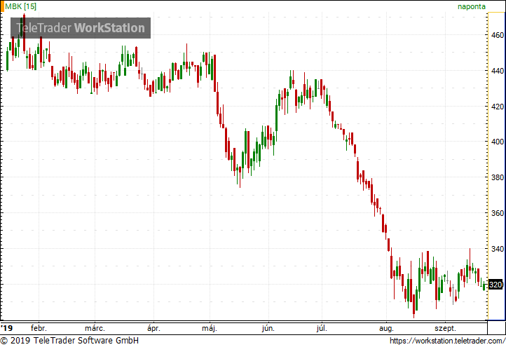Click the 360 price axis label

pos(498,213)
